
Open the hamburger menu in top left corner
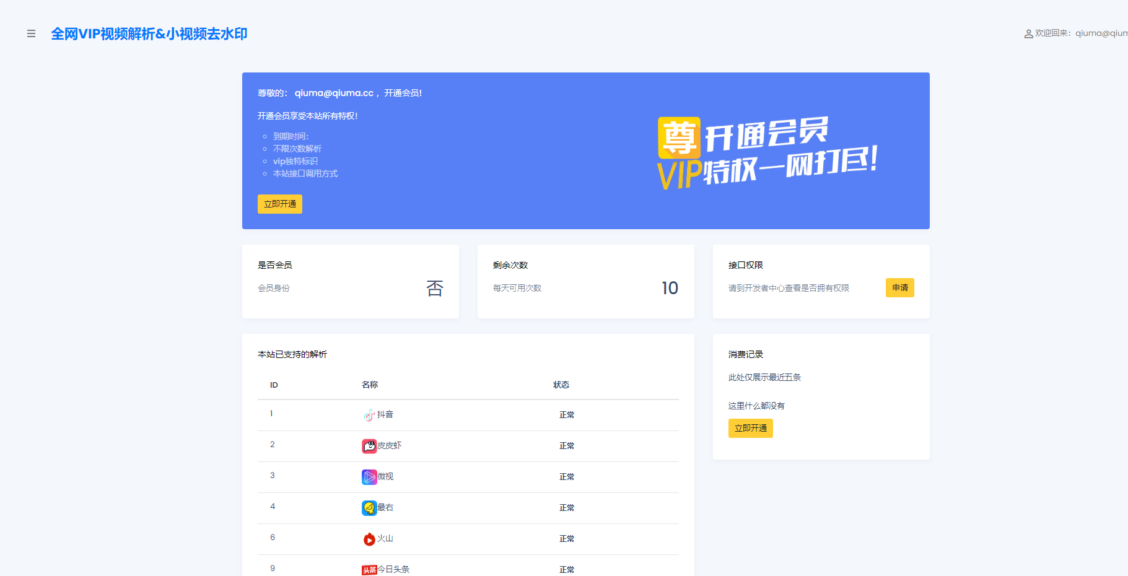point(31,33)
